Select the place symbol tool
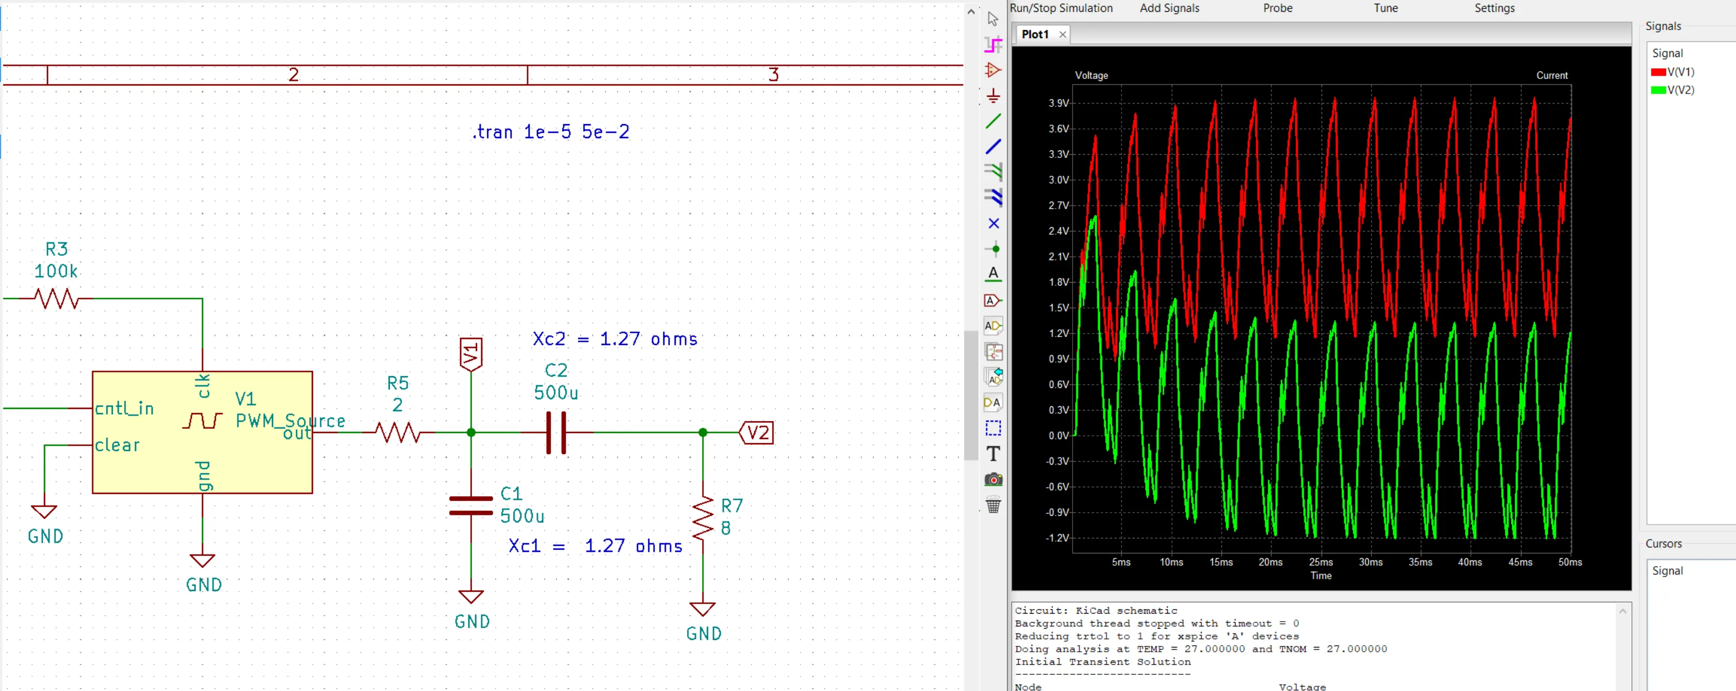This screenshot has width=1736, height=691. point(992,70)
